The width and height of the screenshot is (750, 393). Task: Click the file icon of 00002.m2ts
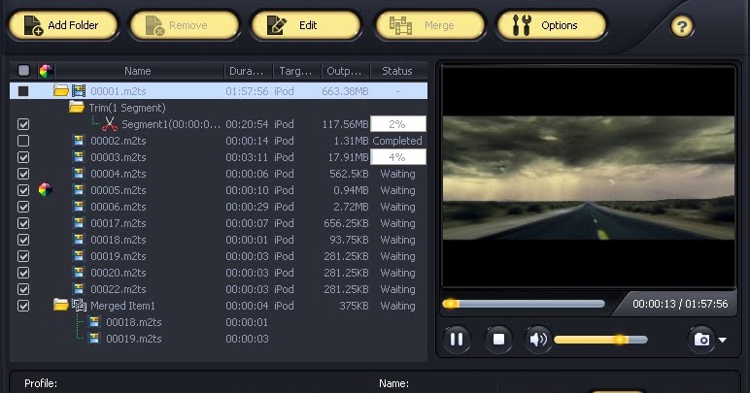79,141
